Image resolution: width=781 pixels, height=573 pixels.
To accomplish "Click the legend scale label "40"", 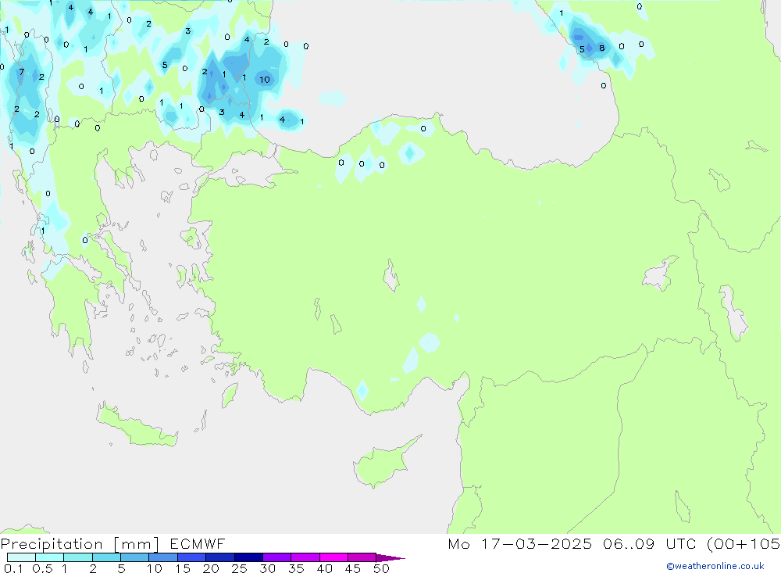I will click(324, 568).
